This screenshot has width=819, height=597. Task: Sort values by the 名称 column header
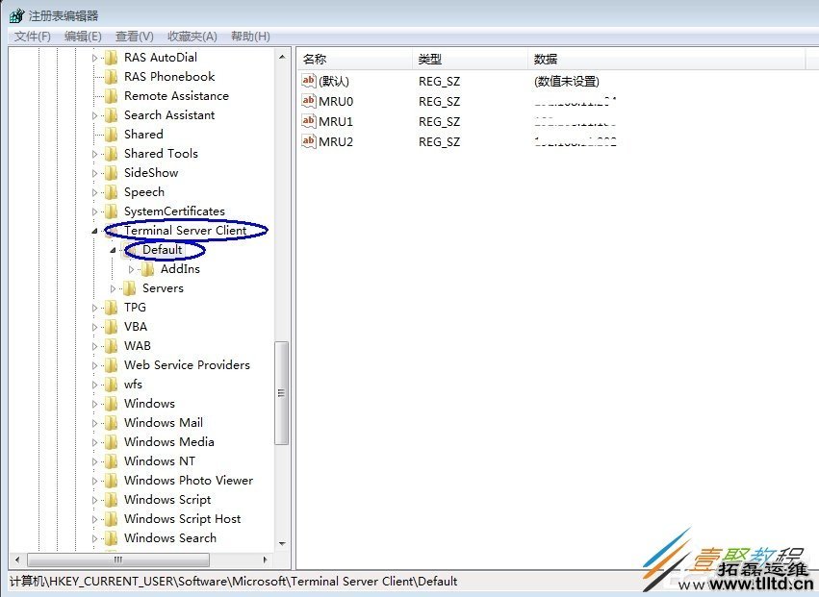313,58
